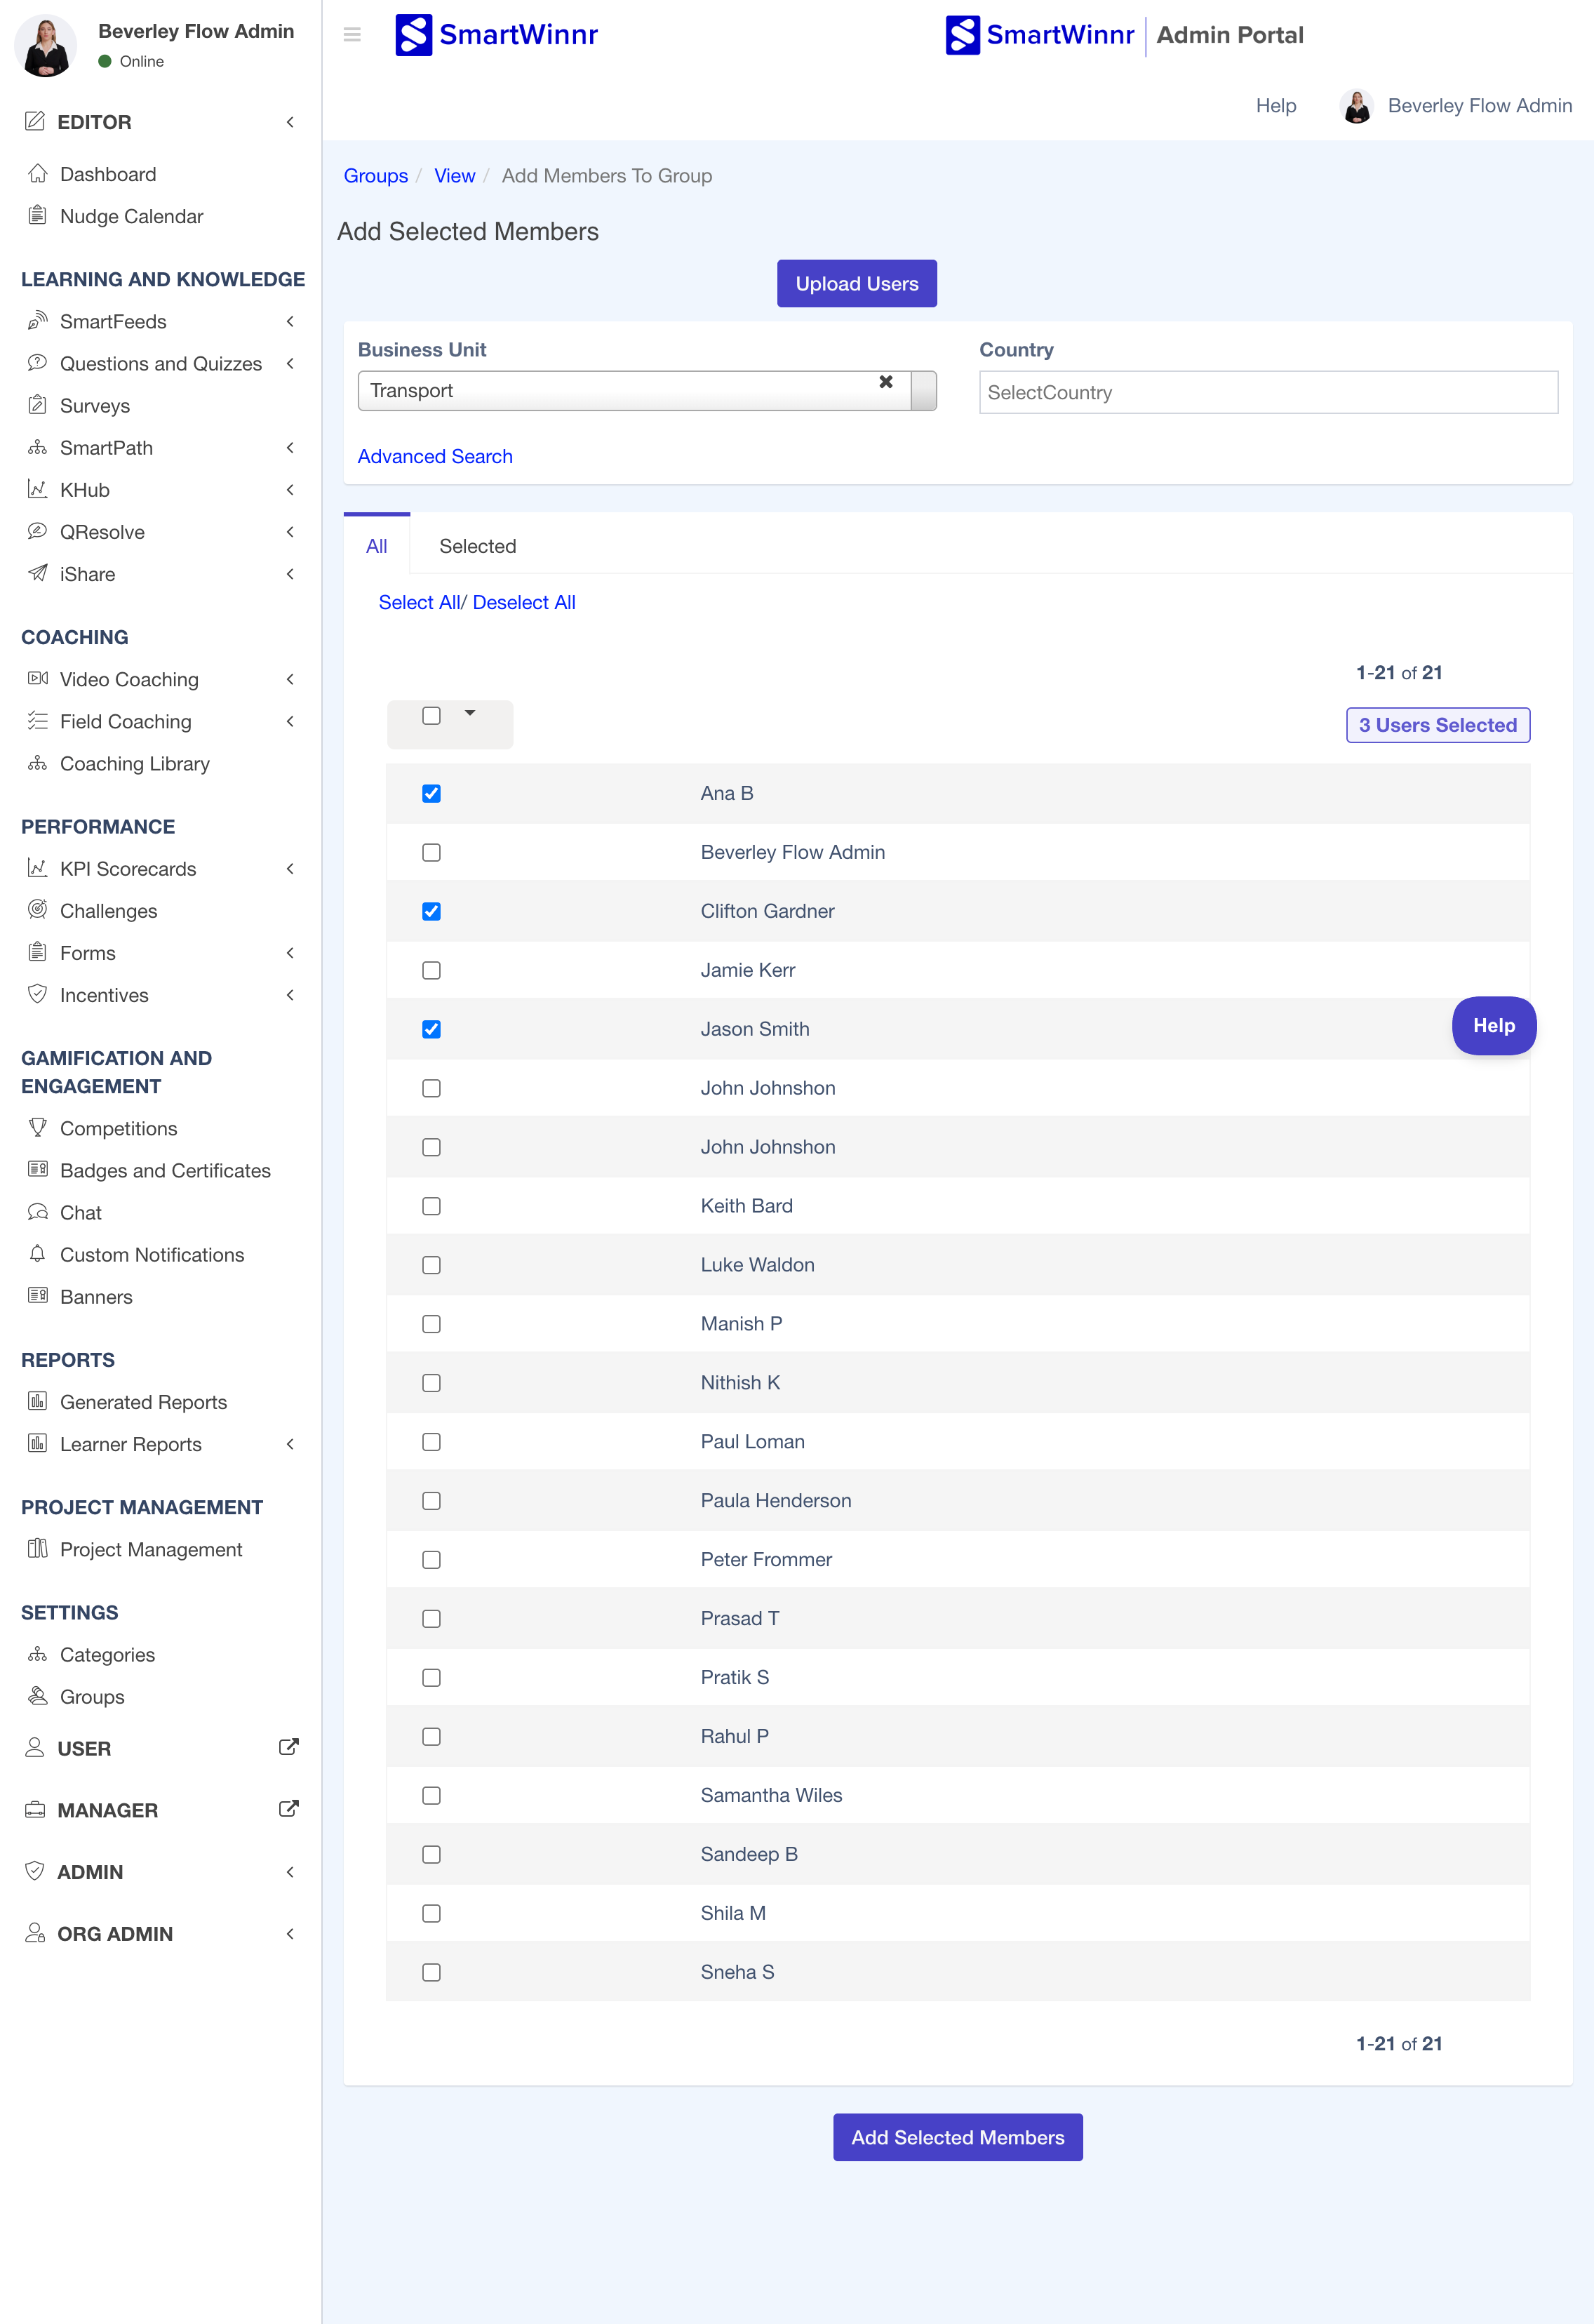
Task: Click the Advanced Search link
Action: coord(434,456)
